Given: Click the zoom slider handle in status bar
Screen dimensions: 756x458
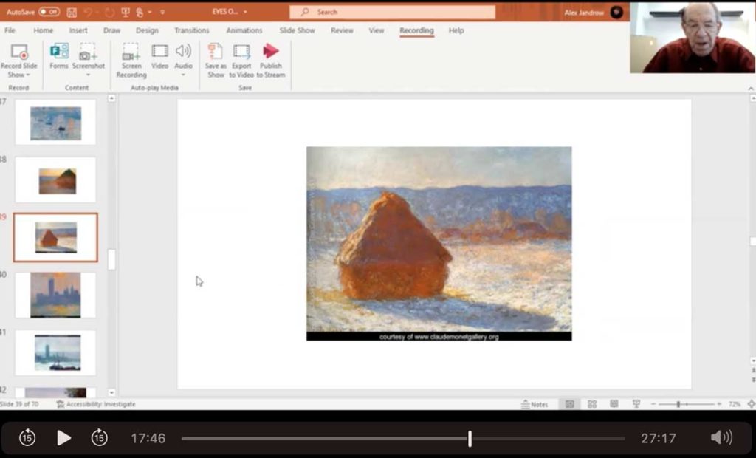Looking at the screenshot, I should [678, 404].
